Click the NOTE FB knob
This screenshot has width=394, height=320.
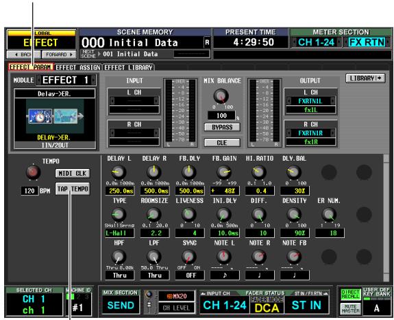coord(294,257)
